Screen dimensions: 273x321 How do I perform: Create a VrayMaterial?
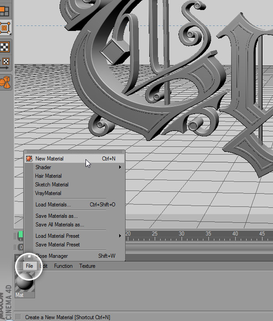pos(74,193)
